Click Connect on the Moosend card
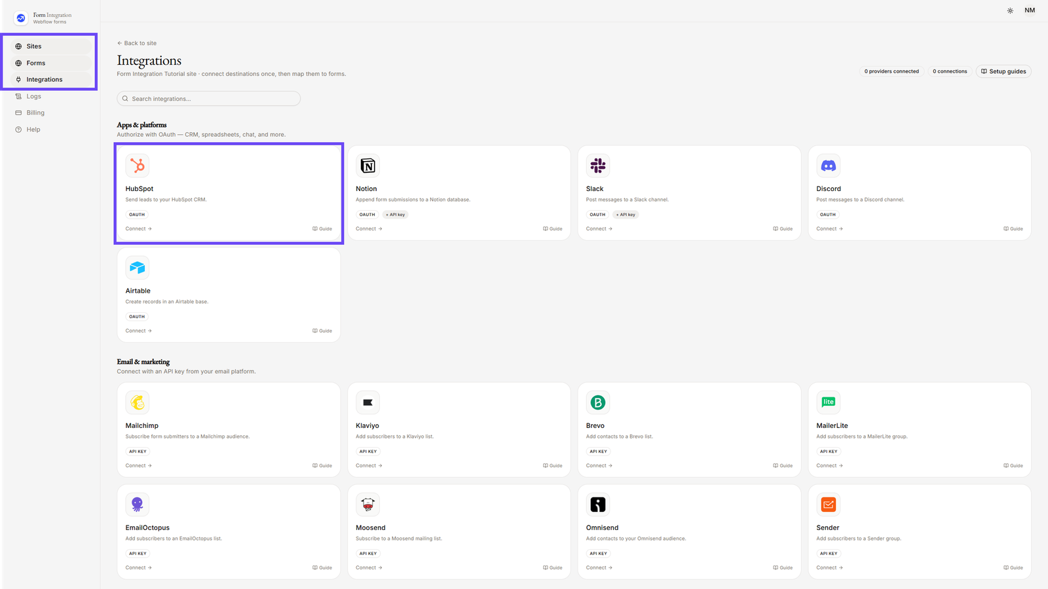 click(369, 568)
